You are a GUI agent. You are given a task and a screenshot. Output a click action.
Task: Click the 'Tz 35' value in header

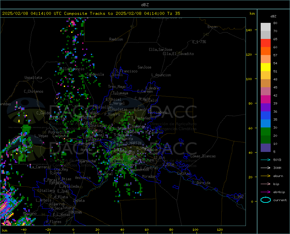173,14
